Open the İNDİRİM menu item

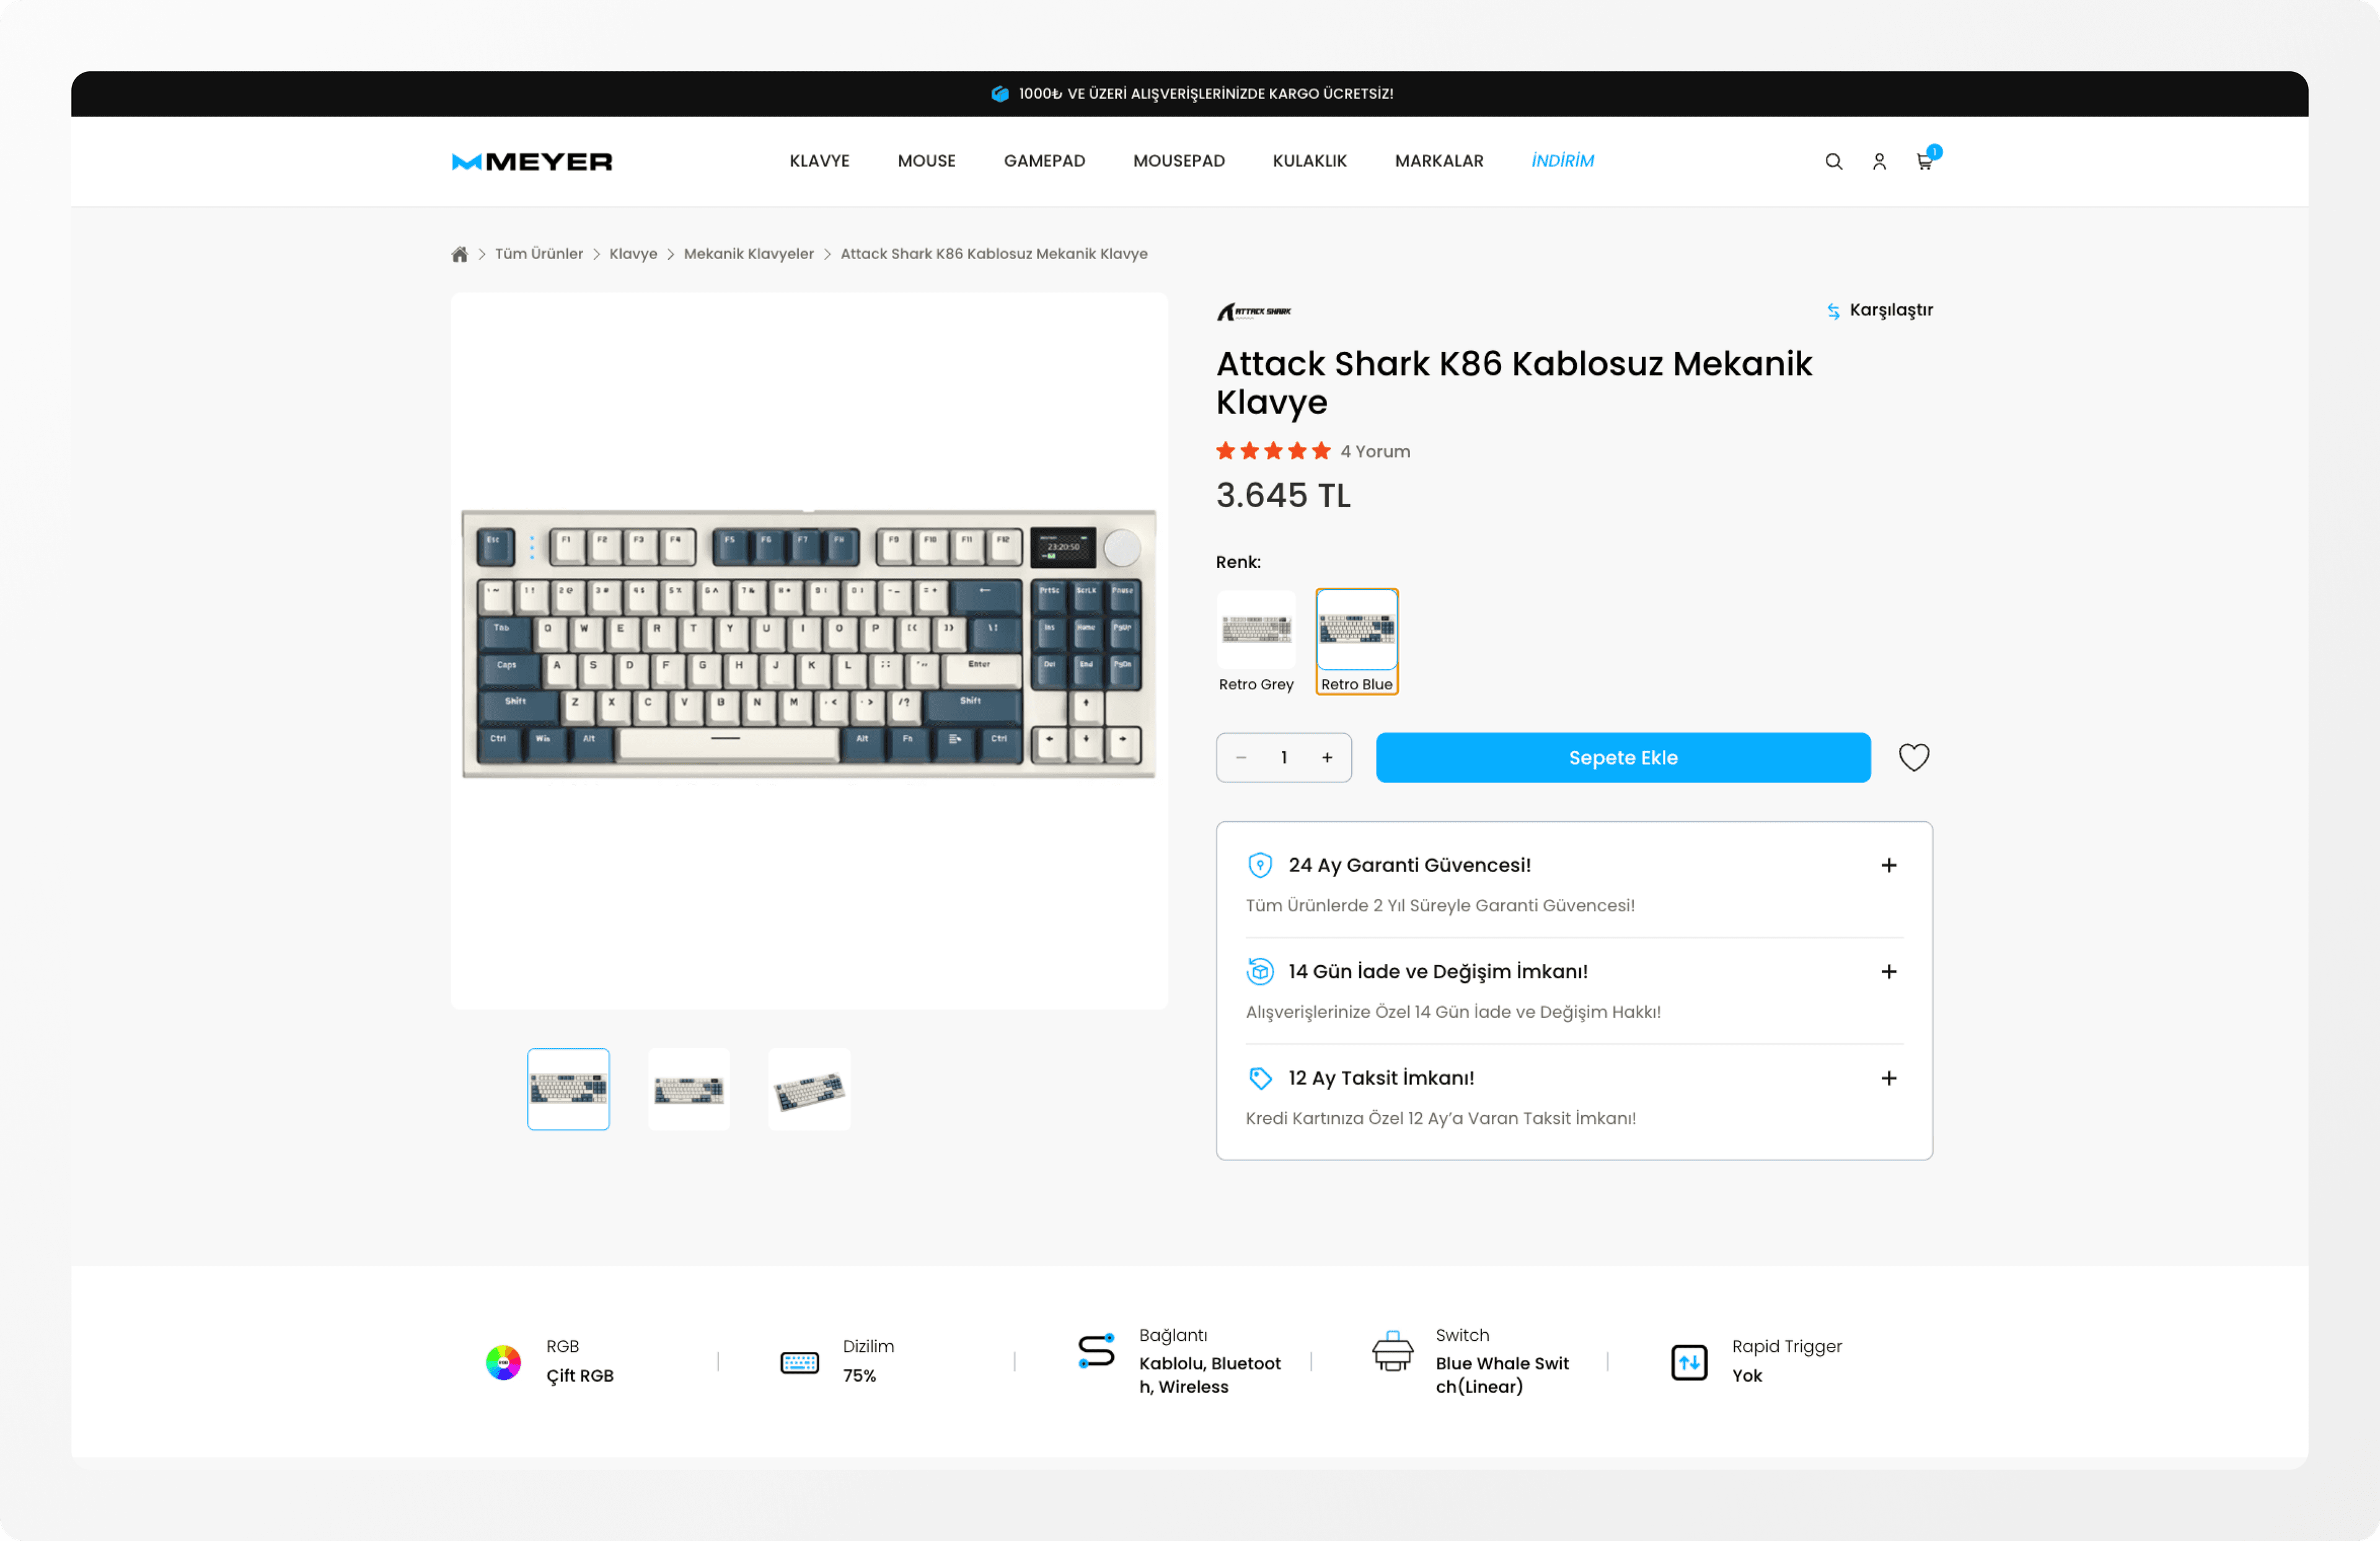click(1562, 161)
